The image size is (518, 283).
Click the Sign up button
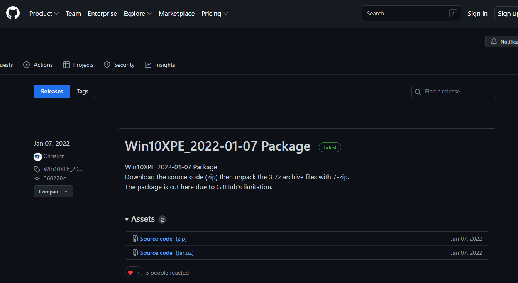tap(507, 14)
